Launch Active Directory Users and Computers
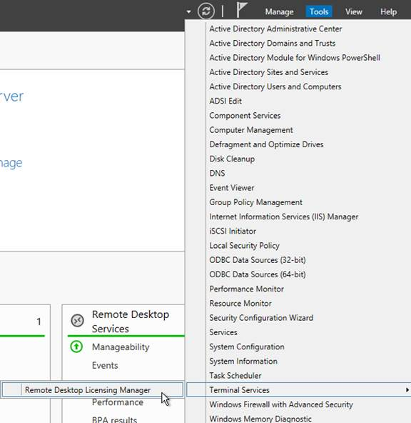411x423 pixels. tap(275, 86)
